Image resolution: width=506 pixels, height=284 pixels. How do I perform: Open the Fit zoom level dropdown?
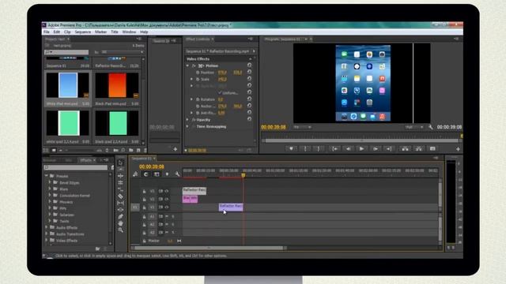pos(302,127)
